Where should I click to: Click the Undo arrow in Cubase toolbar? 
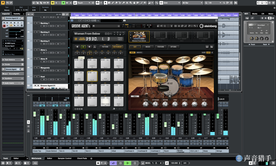point(7,3)
